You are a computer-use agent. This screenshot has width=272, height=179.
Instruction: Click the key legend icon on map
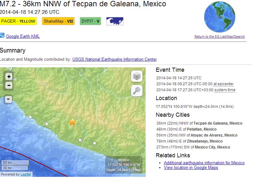(137, 91)
